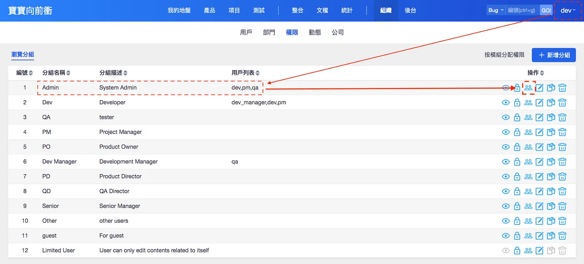Edit the QD group
This screenshot has width=584, height=264.
[x=539, y=191]
